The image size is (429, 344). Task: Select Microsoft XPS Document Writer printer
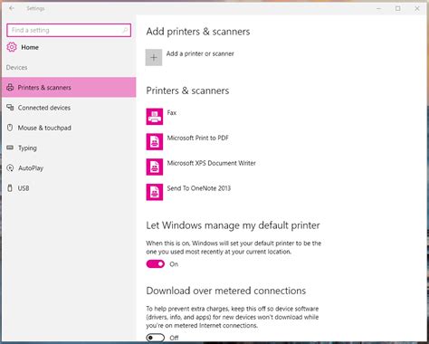pos(212,163)
